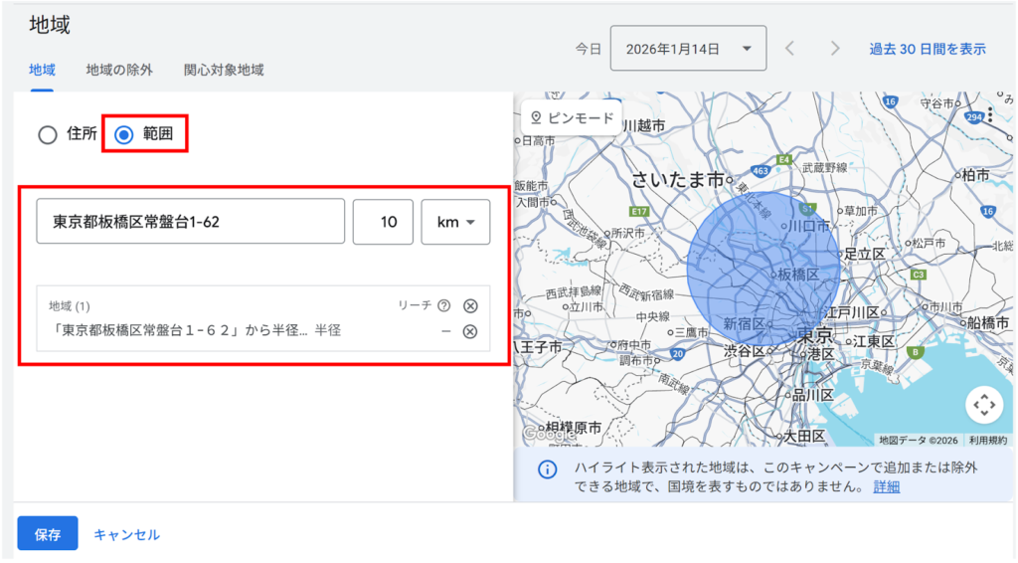Screen dimensions: 1018x563
Task: Click the radius value field showing 10
Action: click(x=383, y=222)
